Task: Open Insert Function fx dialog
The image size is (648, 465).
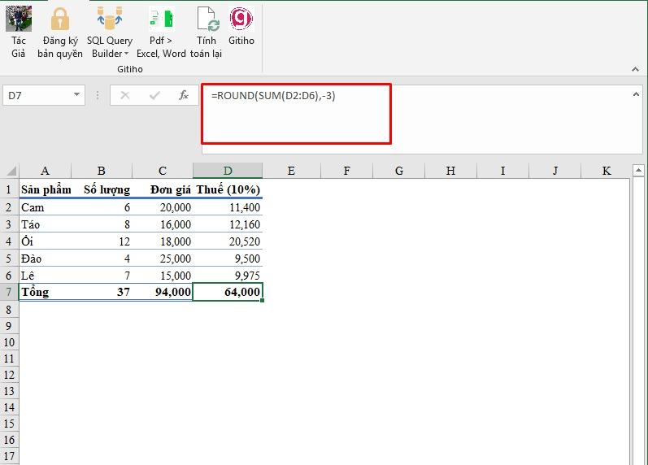Action: coord(184,95)
